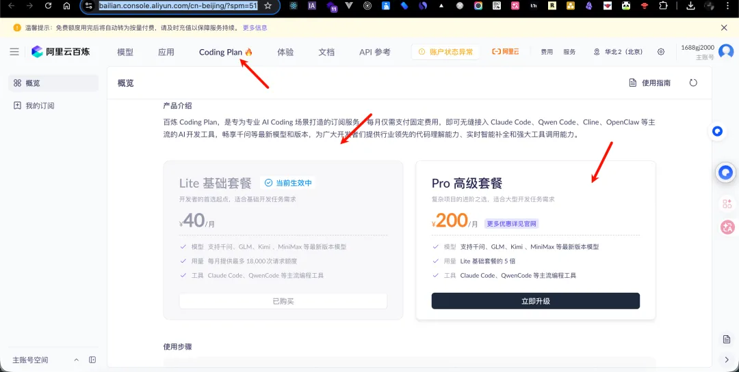Image resolution: width=739 pixels, height=372 pixels.
Task: Open the 文档 tab
Action: click(x=326, y=52)
